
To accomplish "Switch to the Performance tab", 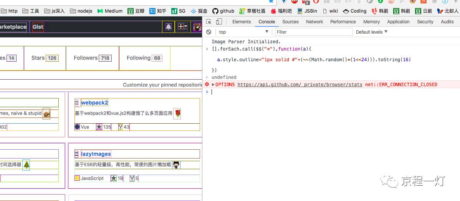I will [343, 22].
